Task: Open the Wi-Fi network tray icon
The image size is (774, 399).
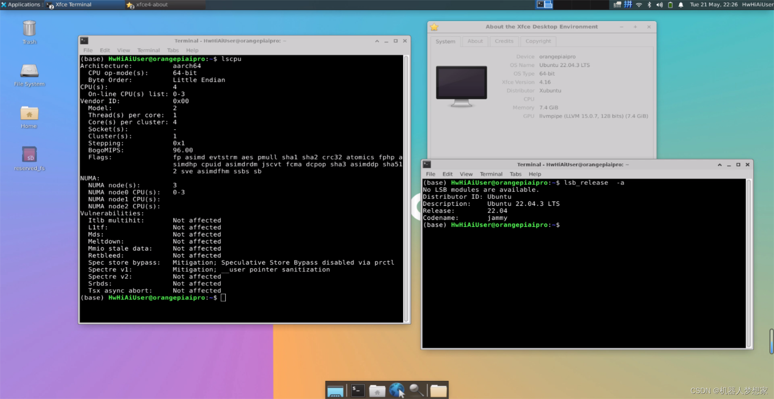Action: (x=639, y=5)
